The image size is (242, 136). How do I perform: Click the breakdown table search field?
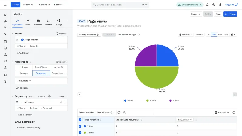click(x=138, y=112)
